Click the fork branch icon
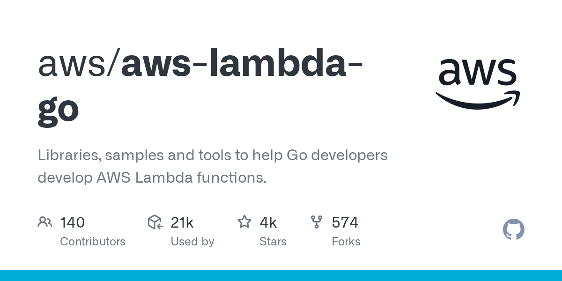 click(317, 222)
